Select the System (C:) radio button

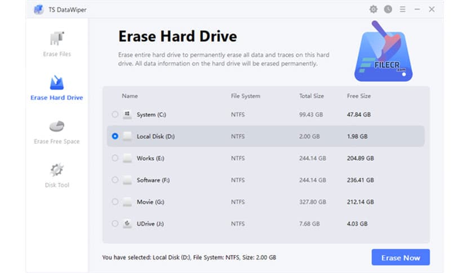(x=115, y=115)
